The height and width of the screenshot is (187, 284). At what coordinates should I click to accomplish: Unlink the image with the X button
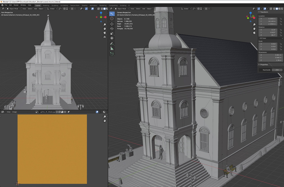(x=65, y=112)
